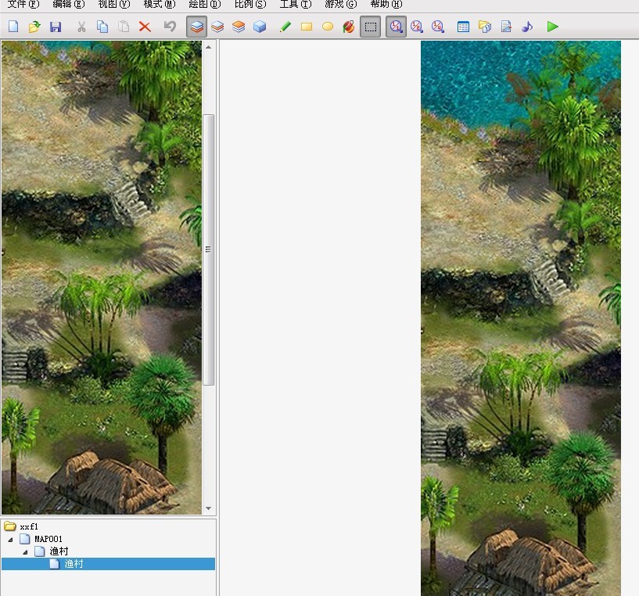
Task: Undo the last action with the arrow icon
Action: tap(170, 27)
